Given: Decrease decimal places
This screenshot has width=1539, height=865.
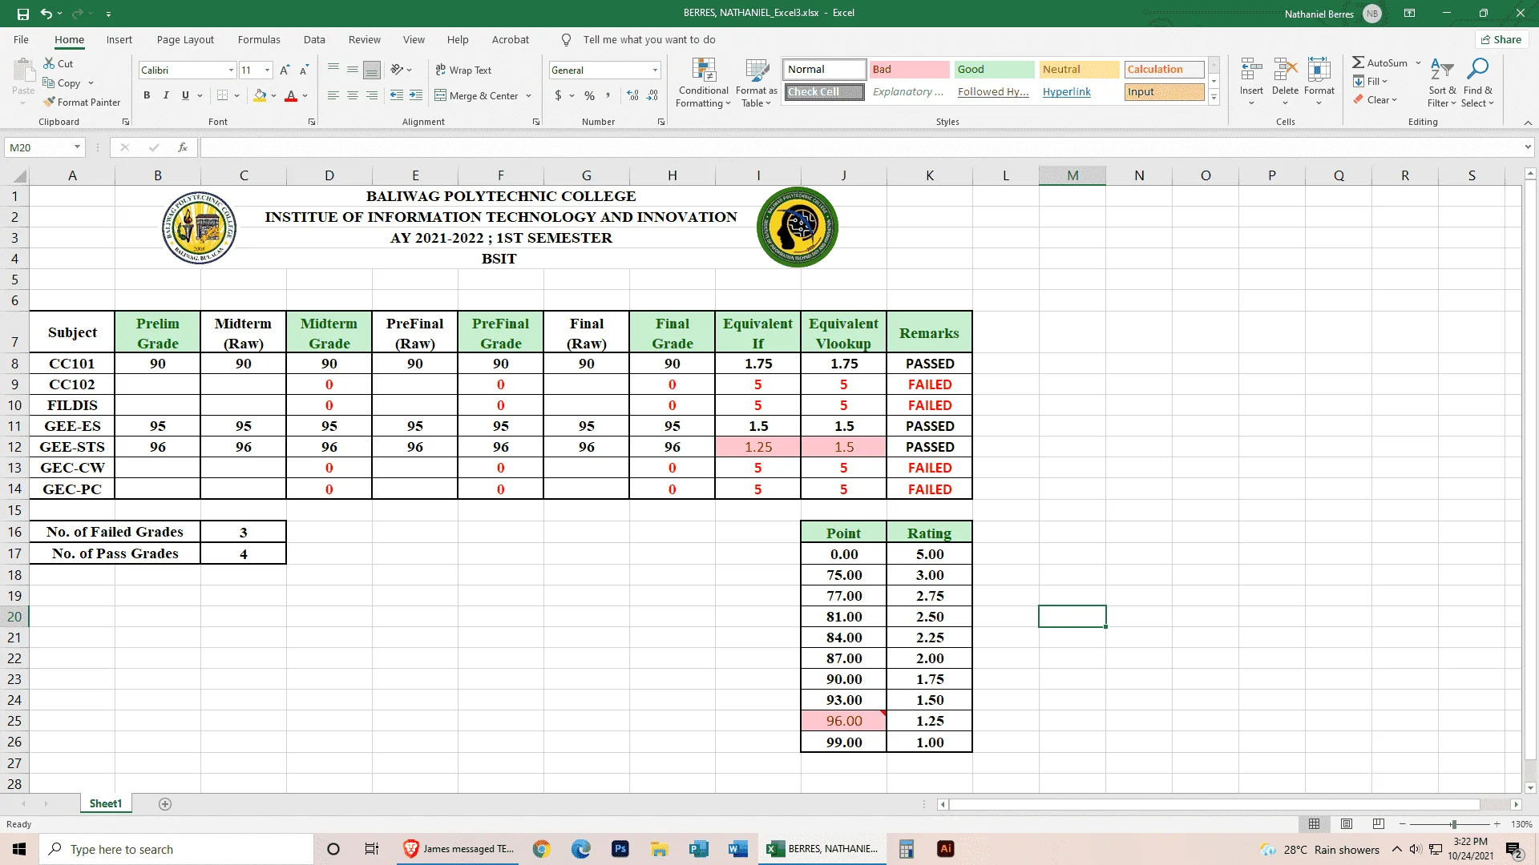Looking at the screenshot, I should click(x=652, y=95).
